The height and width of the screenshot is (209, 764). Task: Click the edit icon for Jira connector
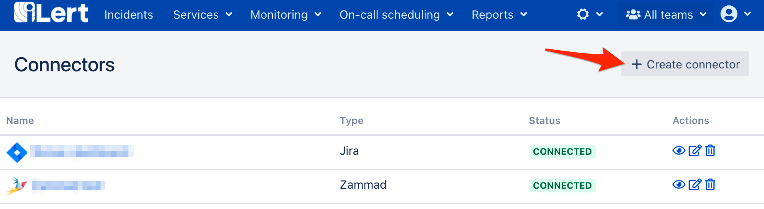(x=695, y=151)
